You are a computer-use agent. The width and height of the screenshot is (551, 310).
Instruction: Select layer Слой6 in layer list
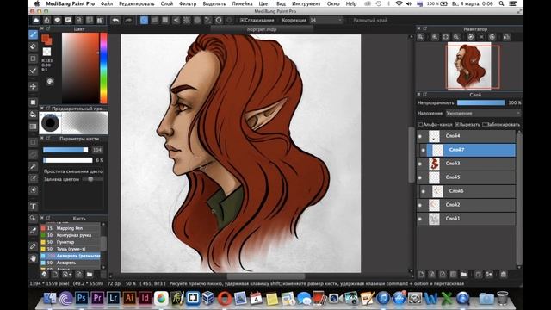point(467,191)
